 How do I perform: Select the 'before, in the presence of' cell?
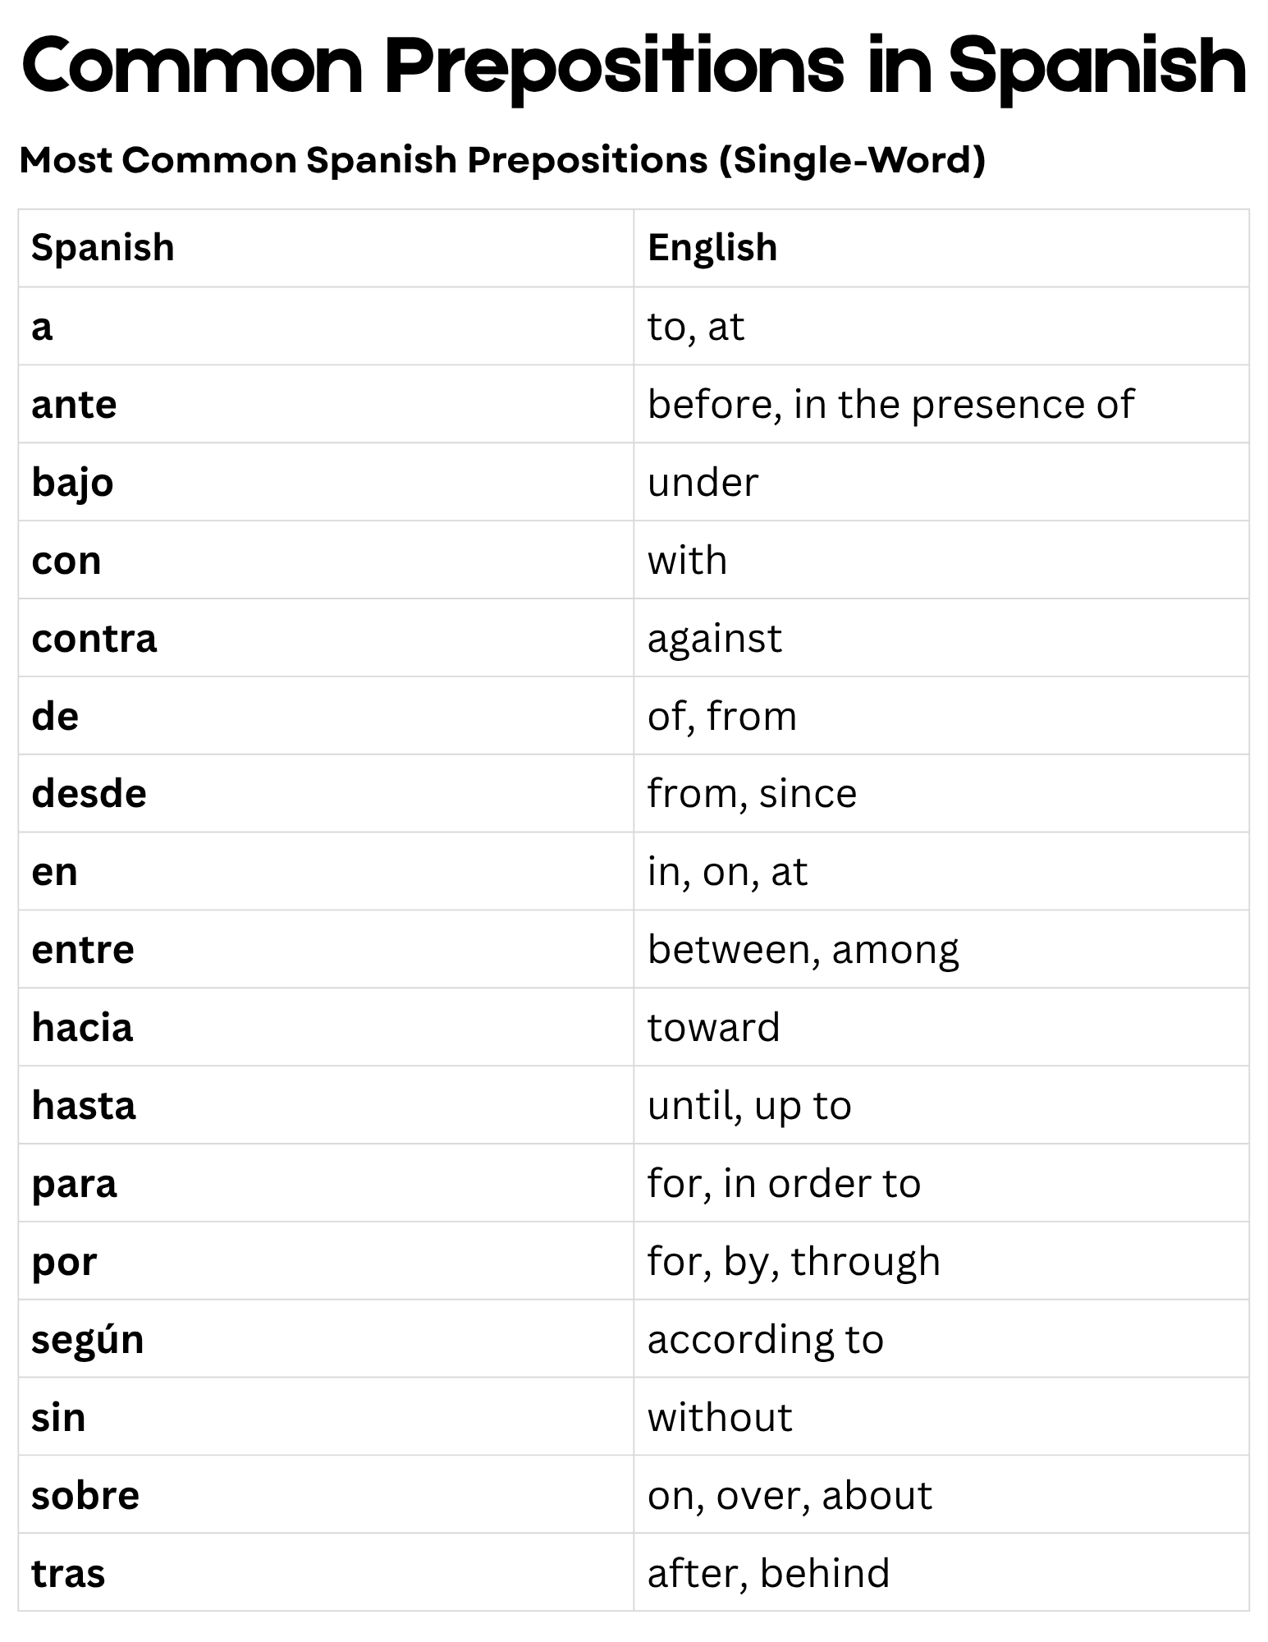[x=941, y=404]
